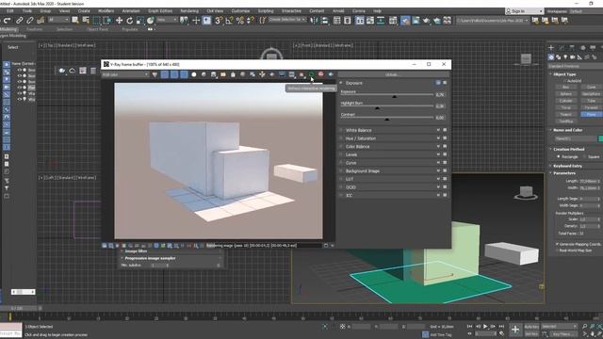Viewport: 603px width, 339px height.
Task: Open the Sign In dropdown
Action: click(x=524, y=11)
